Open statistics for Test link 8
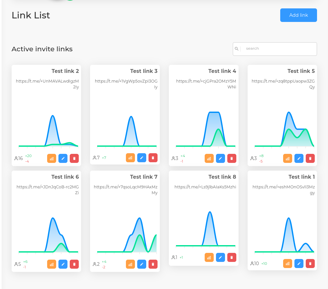Image resolution: width=328 pixels, height=289 pixels. tap(209, 257)
